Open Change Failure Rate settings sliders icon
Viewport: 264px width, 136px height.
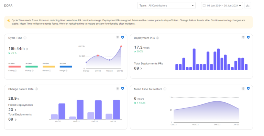coord(118,88)
